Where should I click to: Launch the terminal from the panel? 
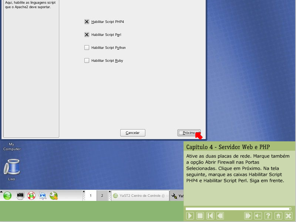20,196
